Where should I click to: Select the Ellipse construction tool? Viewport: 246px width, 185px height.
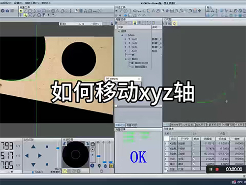pos(135,11)
